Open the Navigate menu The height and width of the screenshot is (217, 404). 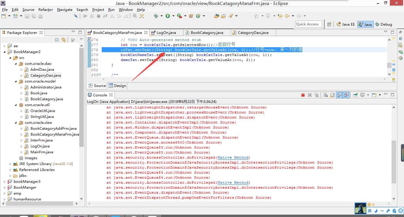[64, 9]
